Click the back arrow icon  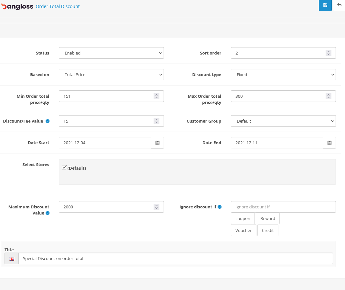(339, 5)
